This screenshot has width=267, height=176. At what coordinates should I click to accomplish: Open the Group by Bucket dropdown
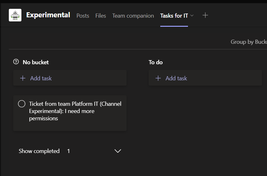pyautogui.click(x=248, y=42)
